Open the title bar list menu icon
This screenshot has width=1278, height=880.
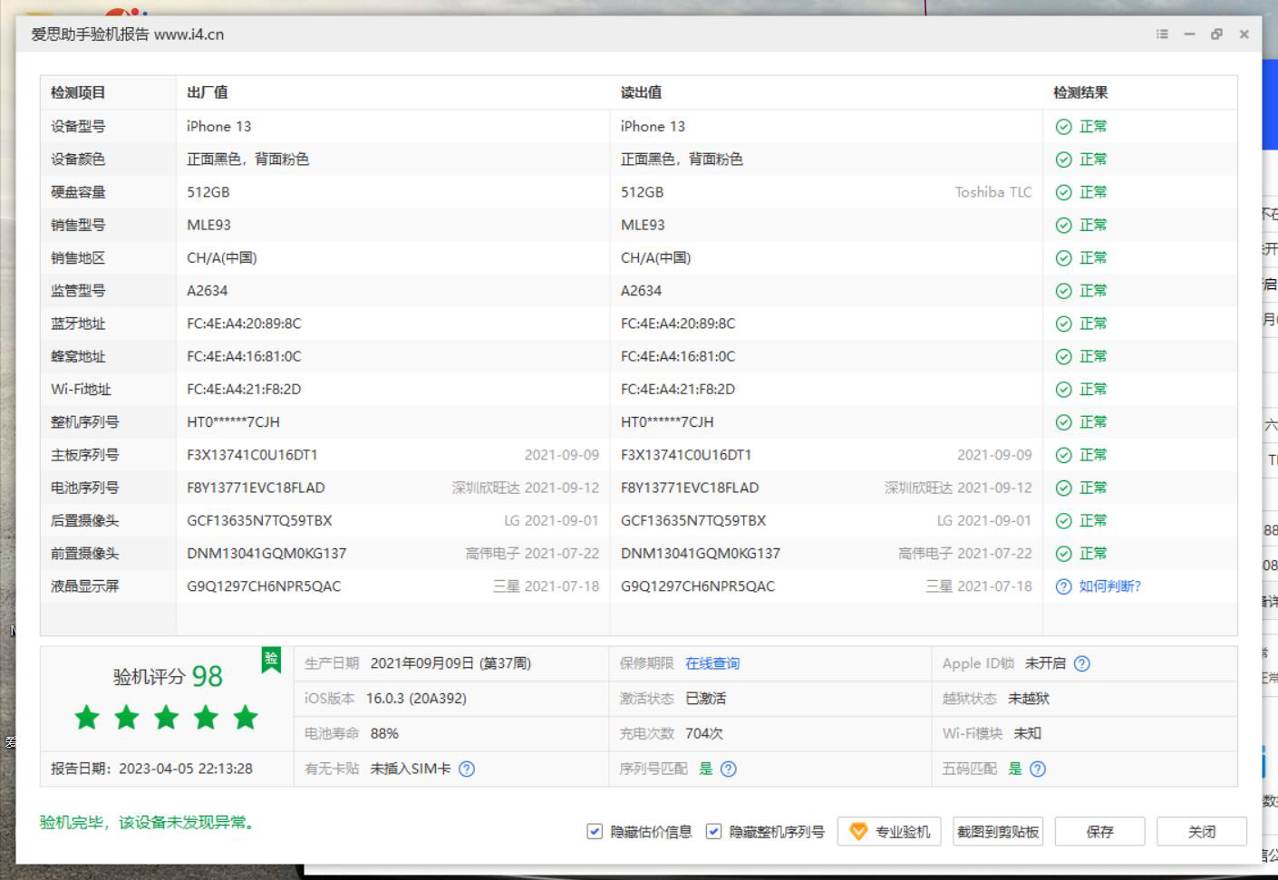pyautogui.click(x=1162, y=34)
